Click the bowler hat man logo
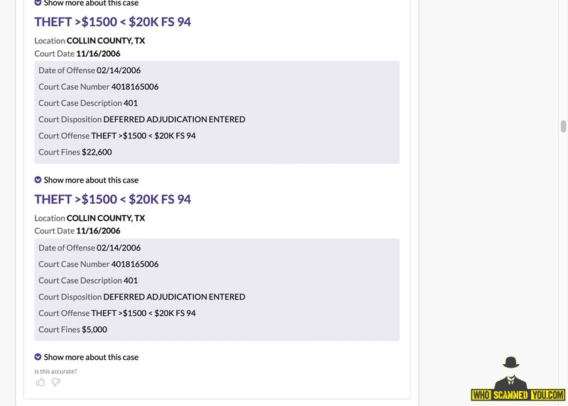The height and width of the screenshot is (406, 568). click(510, 373)
